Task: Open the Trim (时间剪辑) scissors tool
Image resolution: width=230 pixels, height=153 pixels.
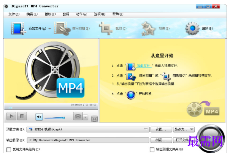Action: point(62,28)
